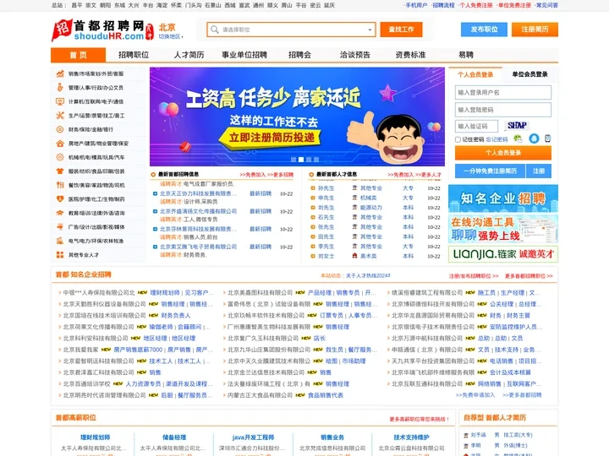Click the mobile phone login icon
Screen dimensions: 609x456
[x=547, y=138]
